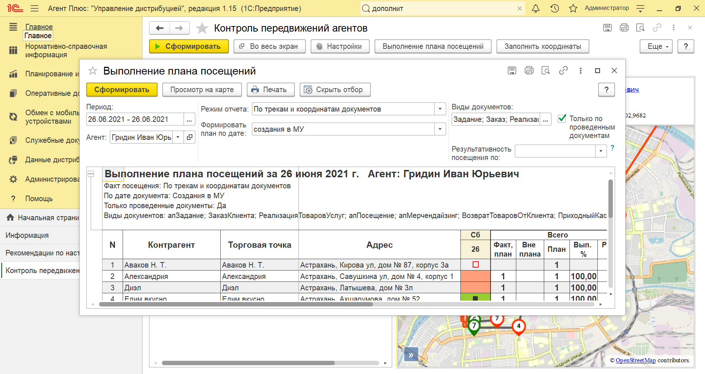Open Нормативно-справочная информация section
Image resolution: width=705 pixels, height=374 pixels.
point(66,51)
